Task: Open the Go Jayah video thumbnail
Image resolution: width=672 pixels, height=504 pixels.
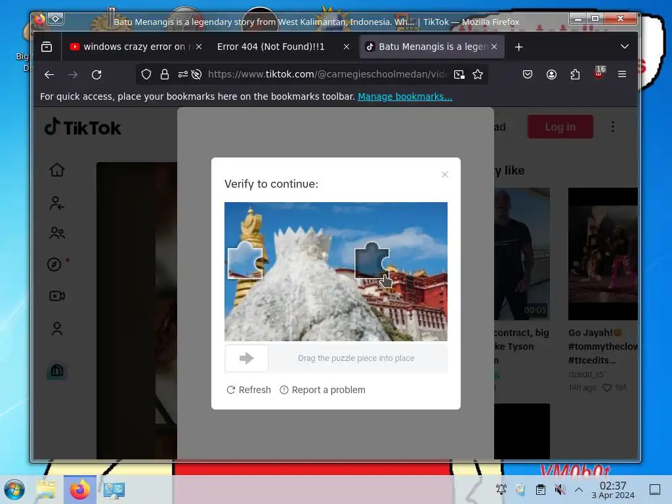Action: coord(603,254)
